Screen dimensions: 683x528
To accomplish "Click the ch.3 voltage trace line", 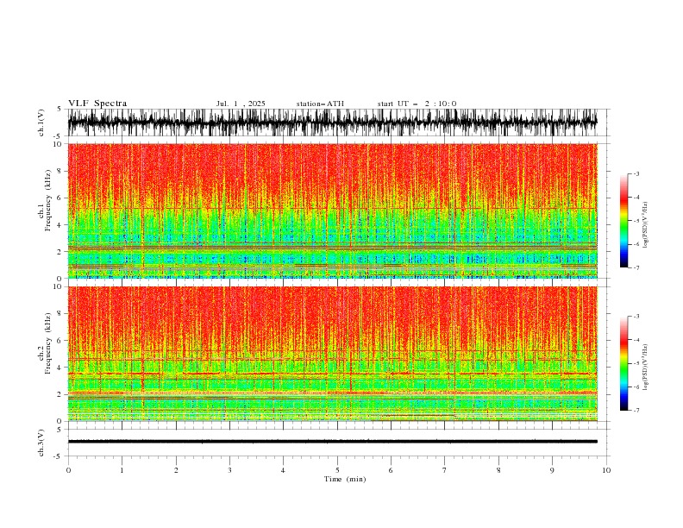I will click(332, 442).
